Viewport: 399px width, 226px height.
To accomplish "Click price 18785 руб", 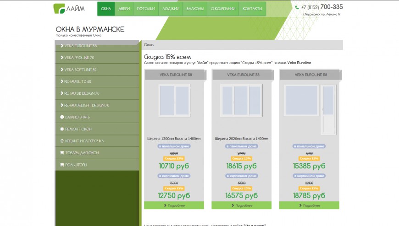I will [309, 195].
